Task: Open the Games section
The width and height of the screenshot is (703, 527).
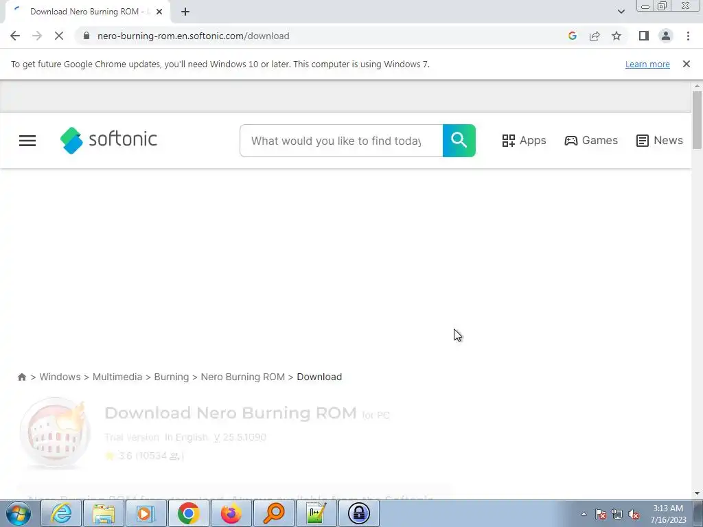Action: tap(591, 140)
